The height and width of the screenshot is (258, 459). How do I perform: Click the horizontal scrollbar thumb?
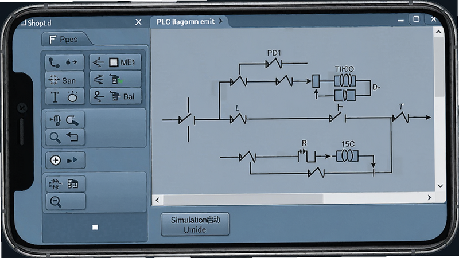[243, 199]
